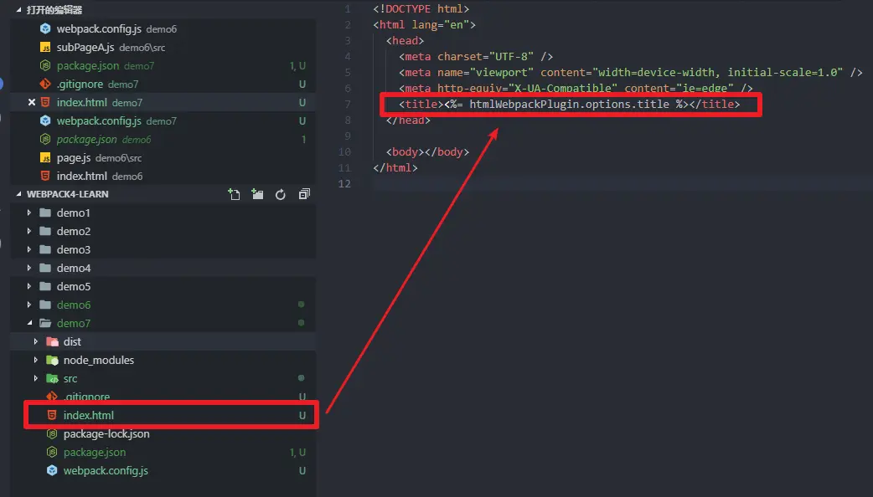Close the index.html demo7 open editor
873x497 pixels.
(x=32, y=102)
